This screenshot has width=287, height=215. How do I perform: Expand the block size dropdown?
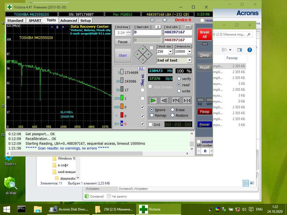[170, 52]
